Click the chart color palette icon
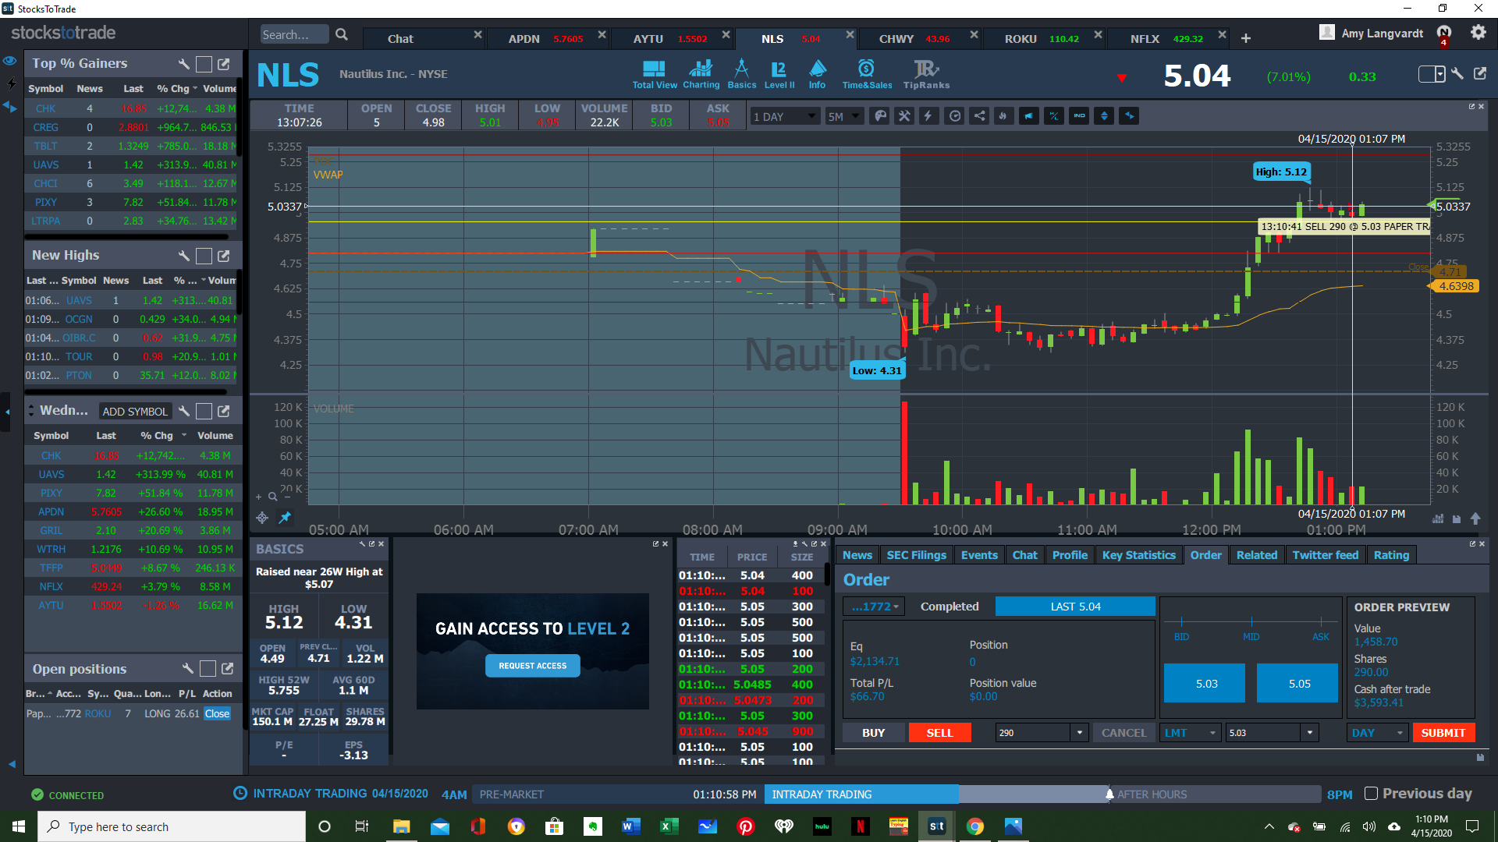 point(880,116)
